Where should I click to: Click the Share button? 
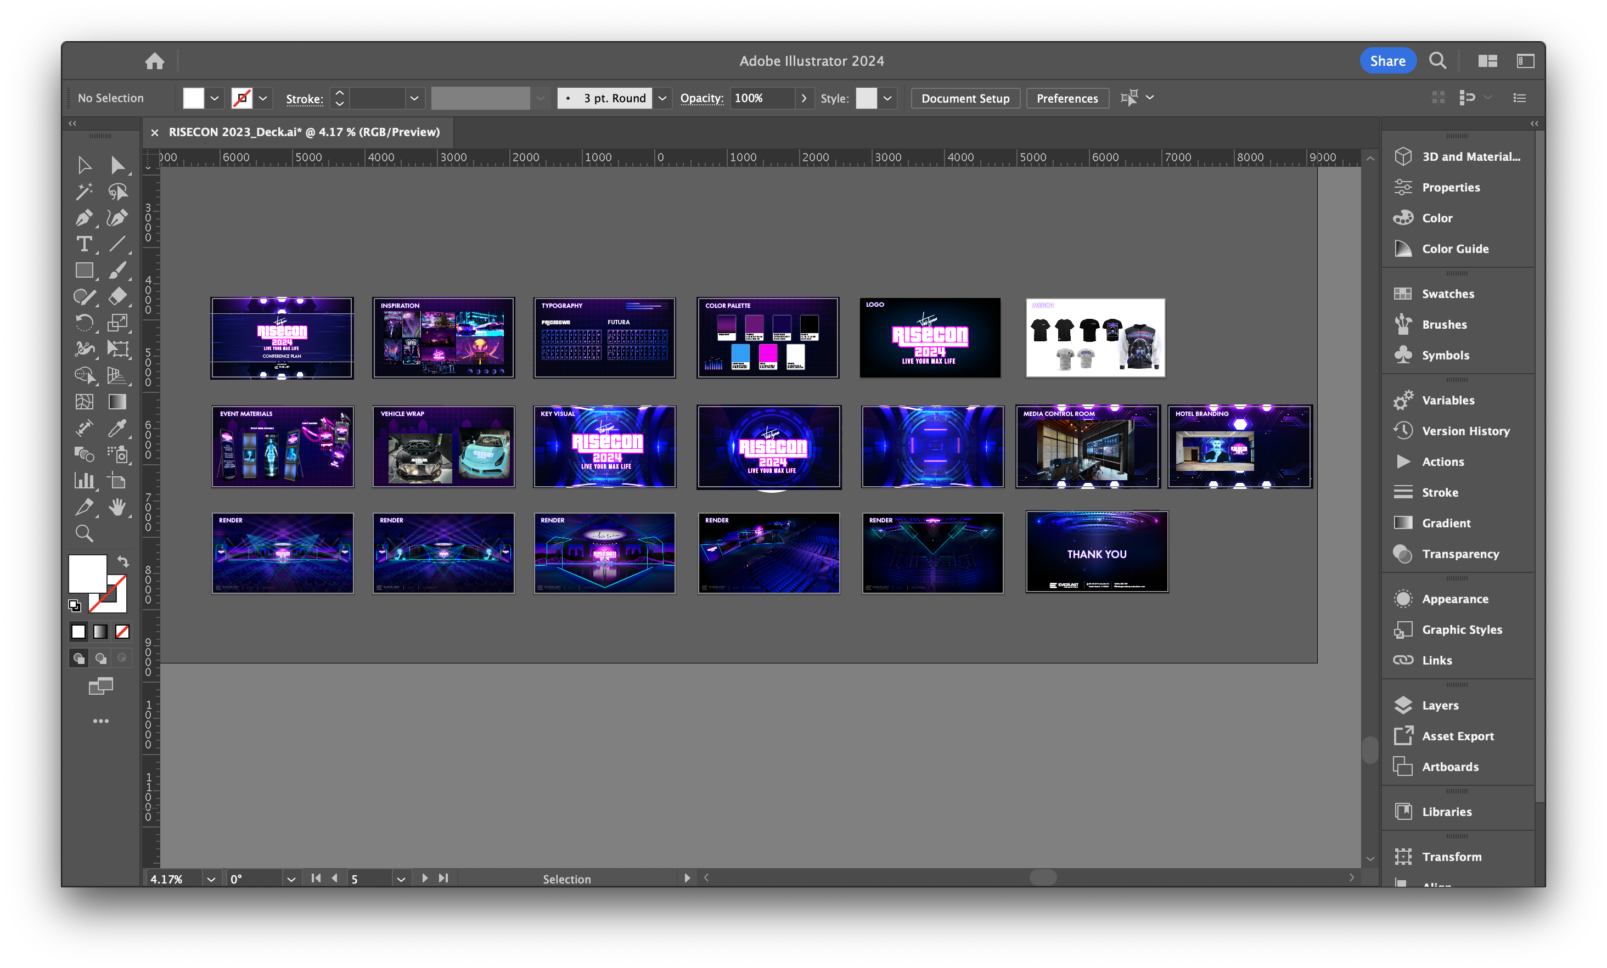point(1387,61)
